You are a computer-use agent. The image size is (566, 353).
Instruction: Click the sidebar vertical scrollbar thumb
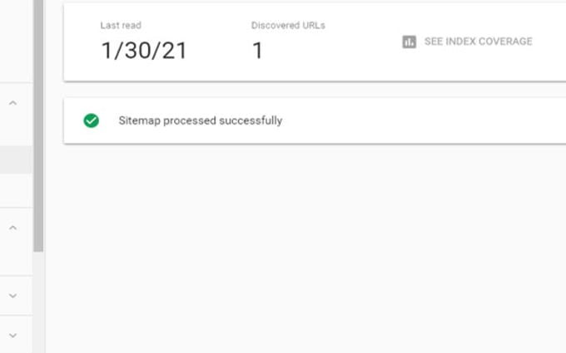click(38, 125)
